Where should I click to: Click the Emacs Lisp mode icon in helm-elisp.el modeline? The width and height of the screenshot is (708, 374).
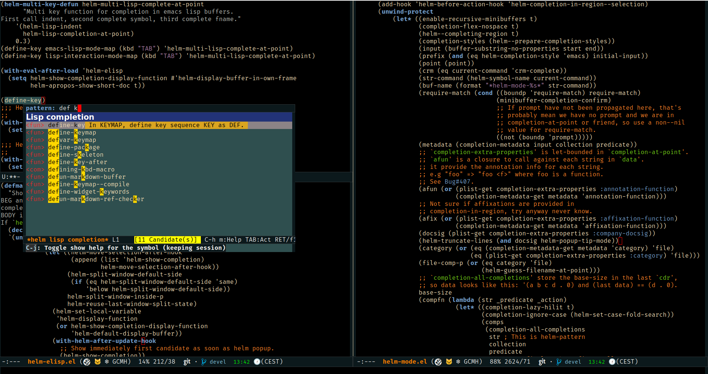[87, 362]
